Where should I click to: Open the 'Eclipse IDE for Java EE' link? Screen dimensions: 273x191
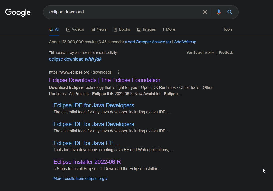tap(86, 143)
